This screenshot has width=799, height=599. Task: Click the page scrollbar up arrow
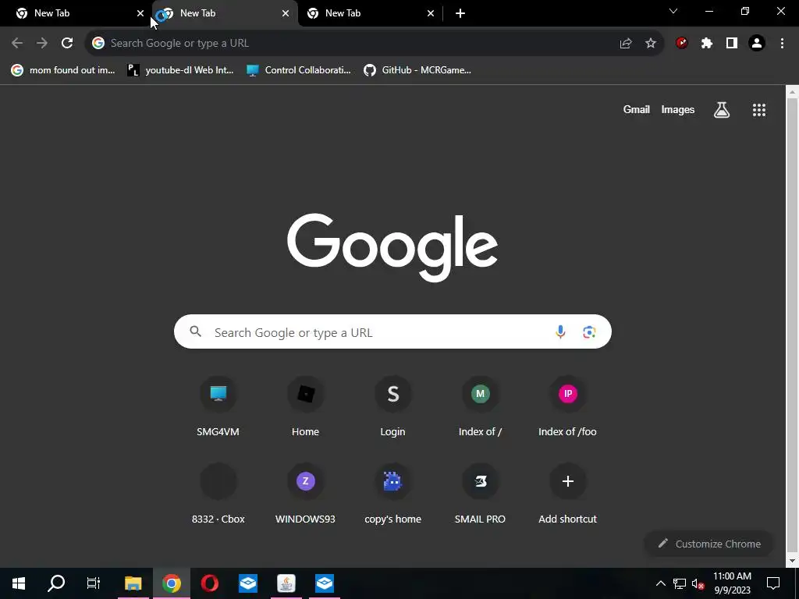pyautogui.click(x=792, y=92)
